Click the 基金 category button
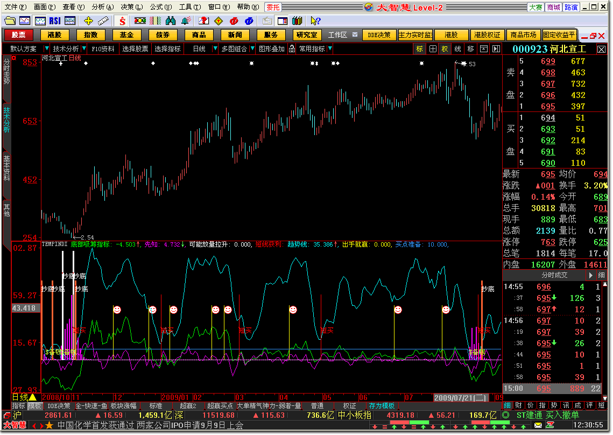 [x=126, y=35]
